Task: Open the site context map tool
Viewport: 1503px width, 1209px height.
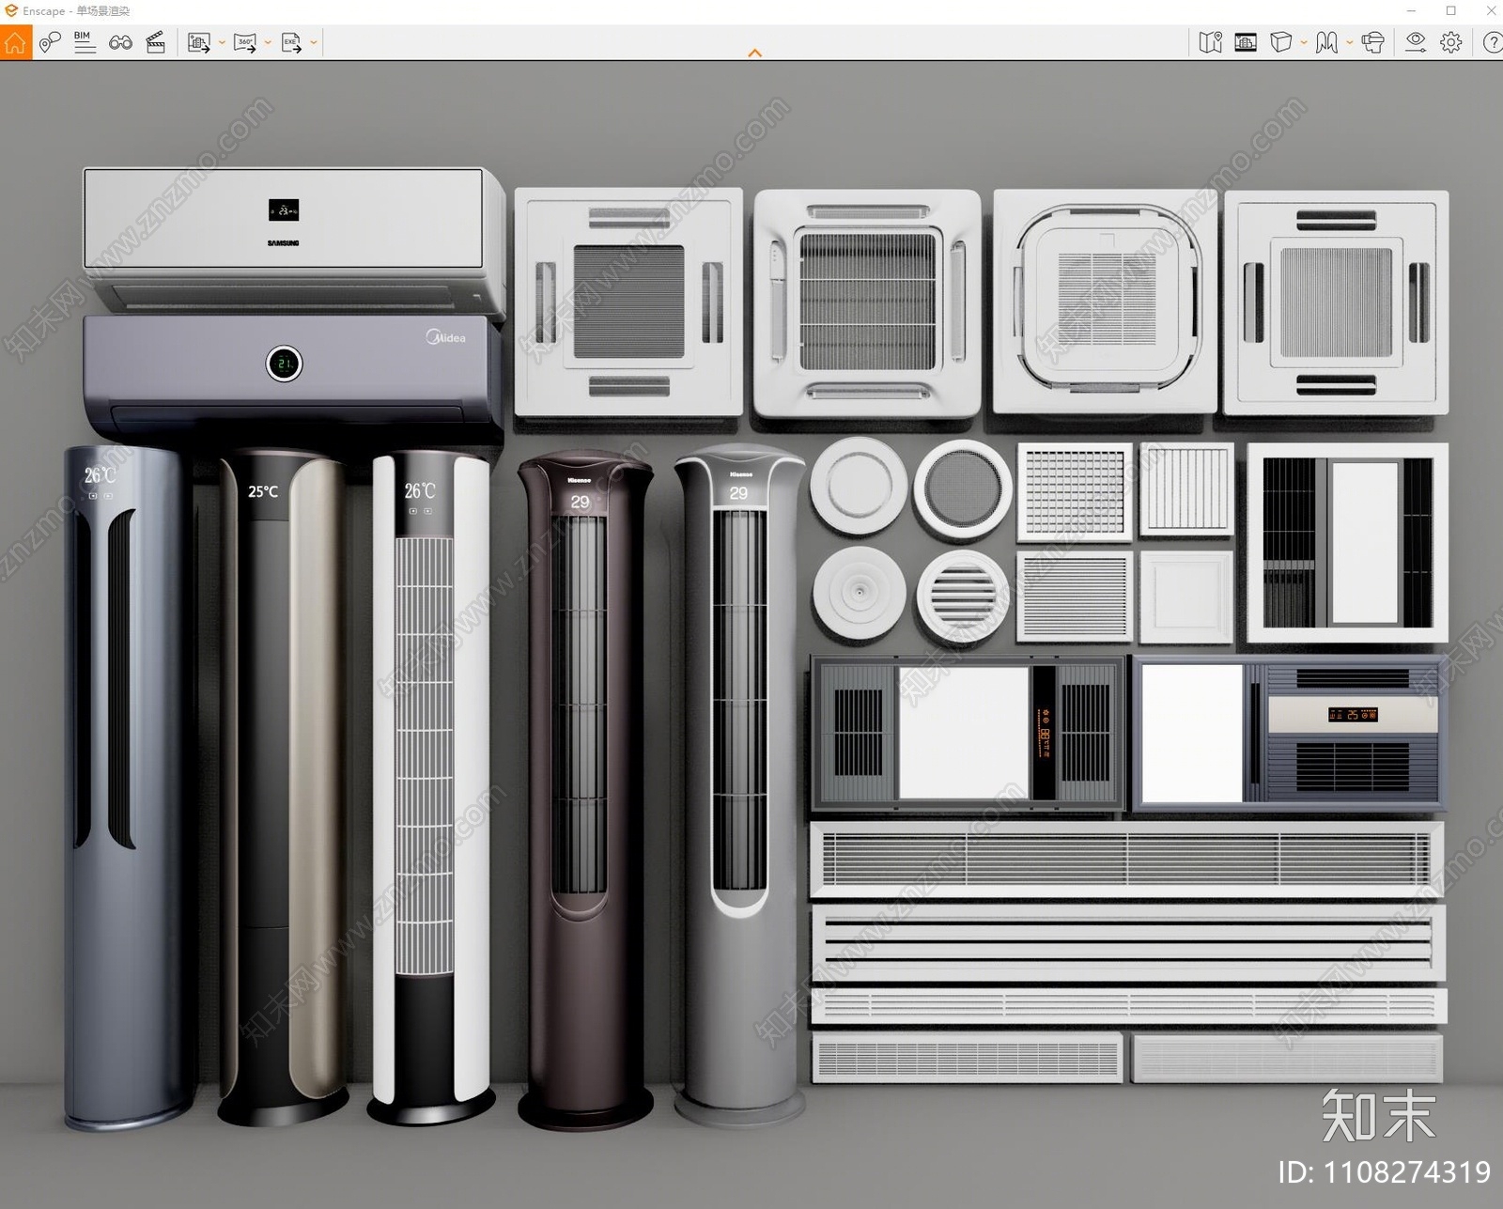Action: tap(1210, 42)
